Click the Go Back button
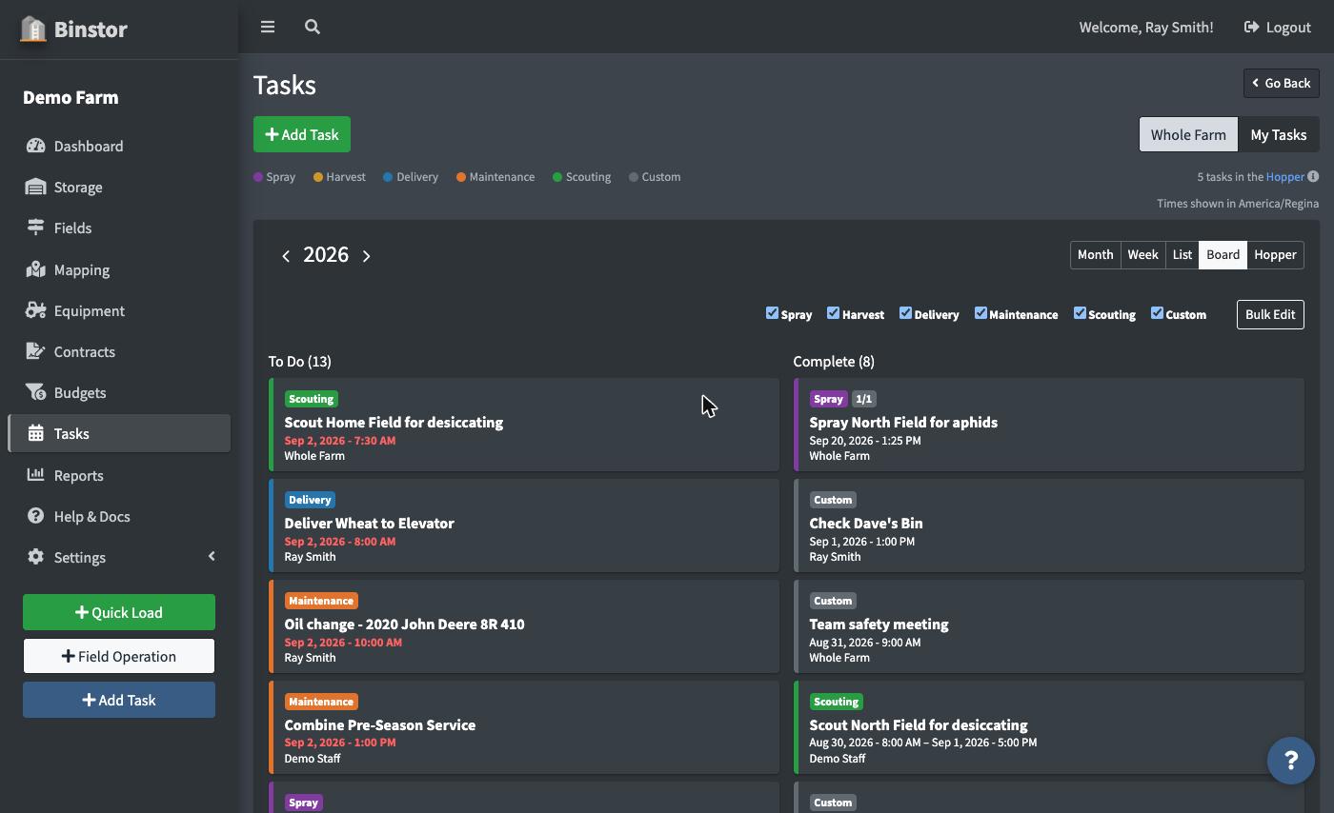 coord(1282,83)
